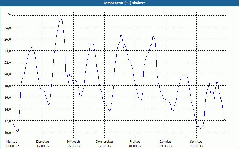Click the 24,0 axis value
This screenshot has width=239, height=149.
(8, 51)
